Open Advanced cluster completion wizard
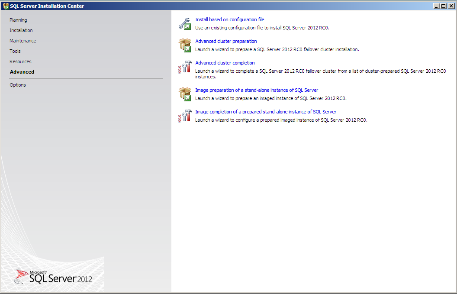This screenshot has width=457, height=294. point(225,63)
